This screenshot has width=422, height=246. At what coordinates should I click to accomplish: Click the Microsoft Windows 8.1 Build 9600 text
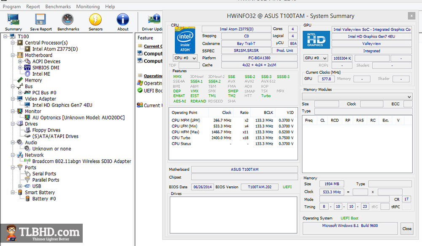point(350,226)
